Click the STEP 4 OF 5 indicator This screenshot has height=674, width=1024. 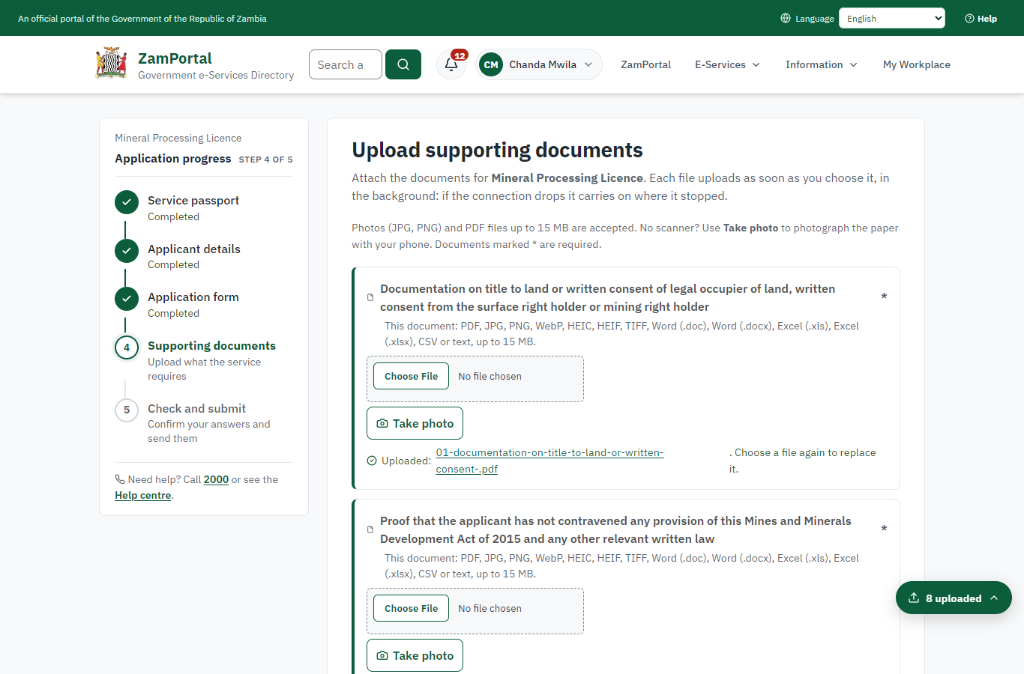[x=265, y=160]
